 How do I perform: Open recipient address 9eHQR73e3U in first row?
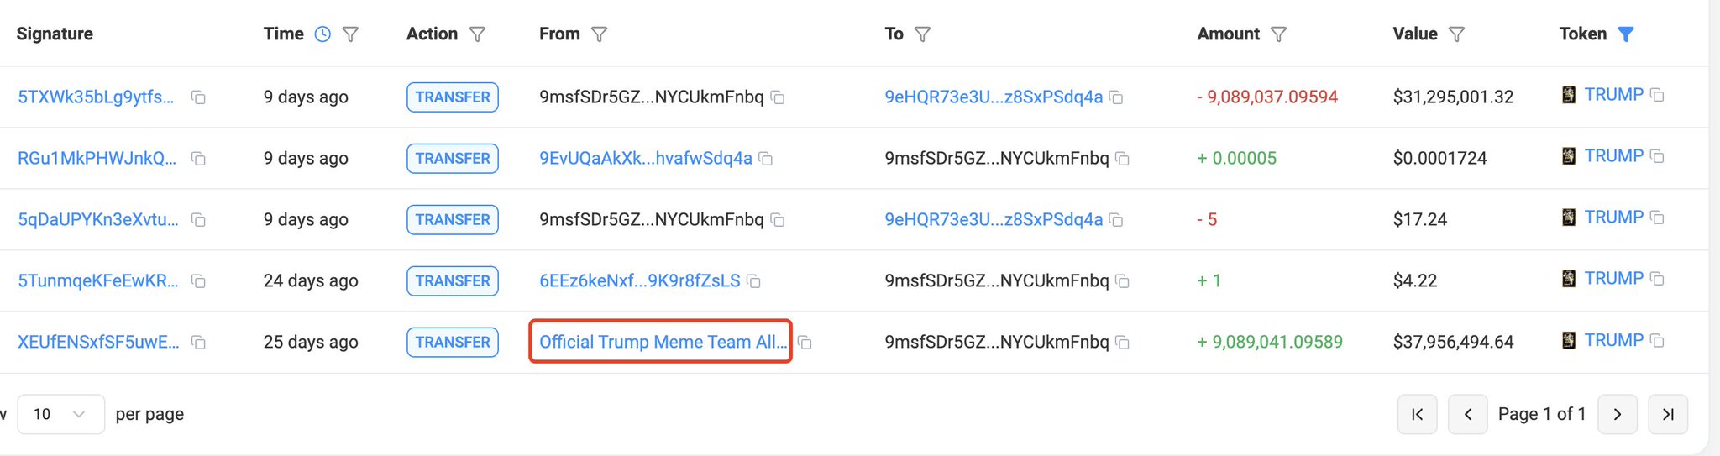tap(993, 97)
